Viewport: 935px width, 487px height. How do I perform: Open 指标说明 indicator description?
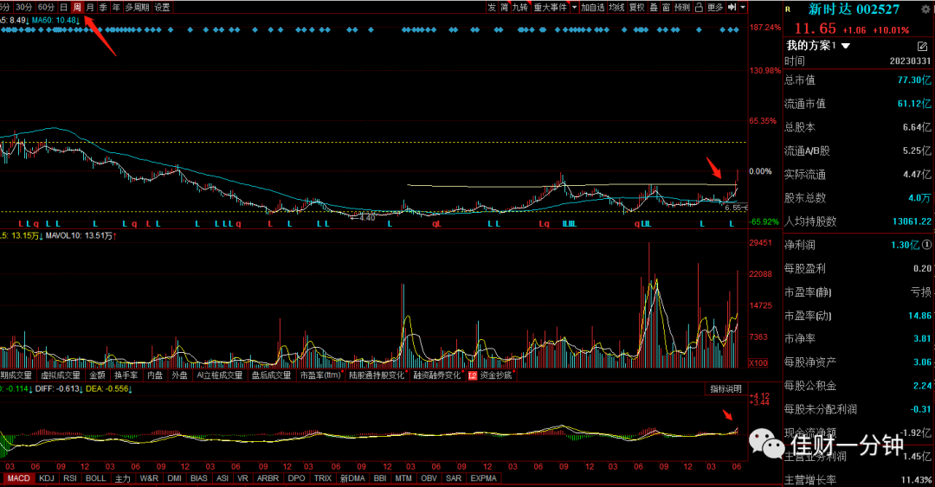pyautogui.click(x=725, y=388)
